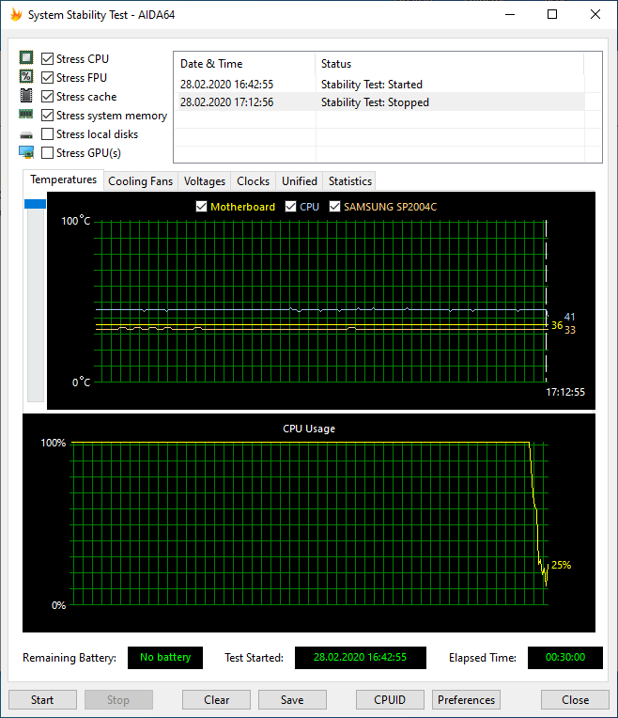Image resolution: width=618 pixels, height=718 pixels.
Task: Click the CPU Usage graph title
Action: 309,429
